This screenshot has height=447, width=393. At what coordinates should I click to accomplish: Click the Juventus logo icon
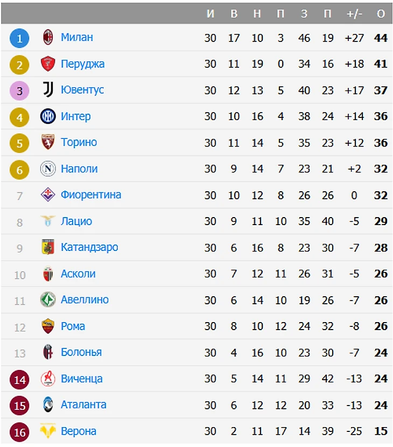(48, 90)
